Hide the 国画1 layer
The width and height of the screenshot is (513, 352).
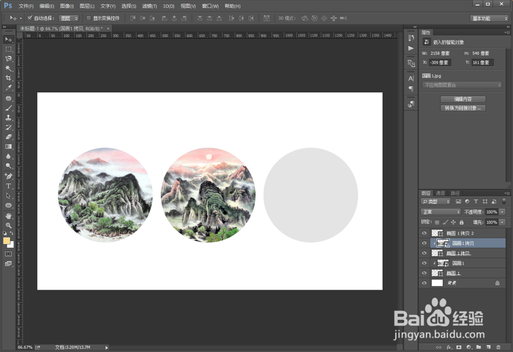tap(424, 263)
